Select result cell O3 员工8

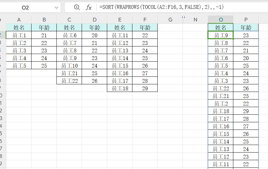coord(221,43)
